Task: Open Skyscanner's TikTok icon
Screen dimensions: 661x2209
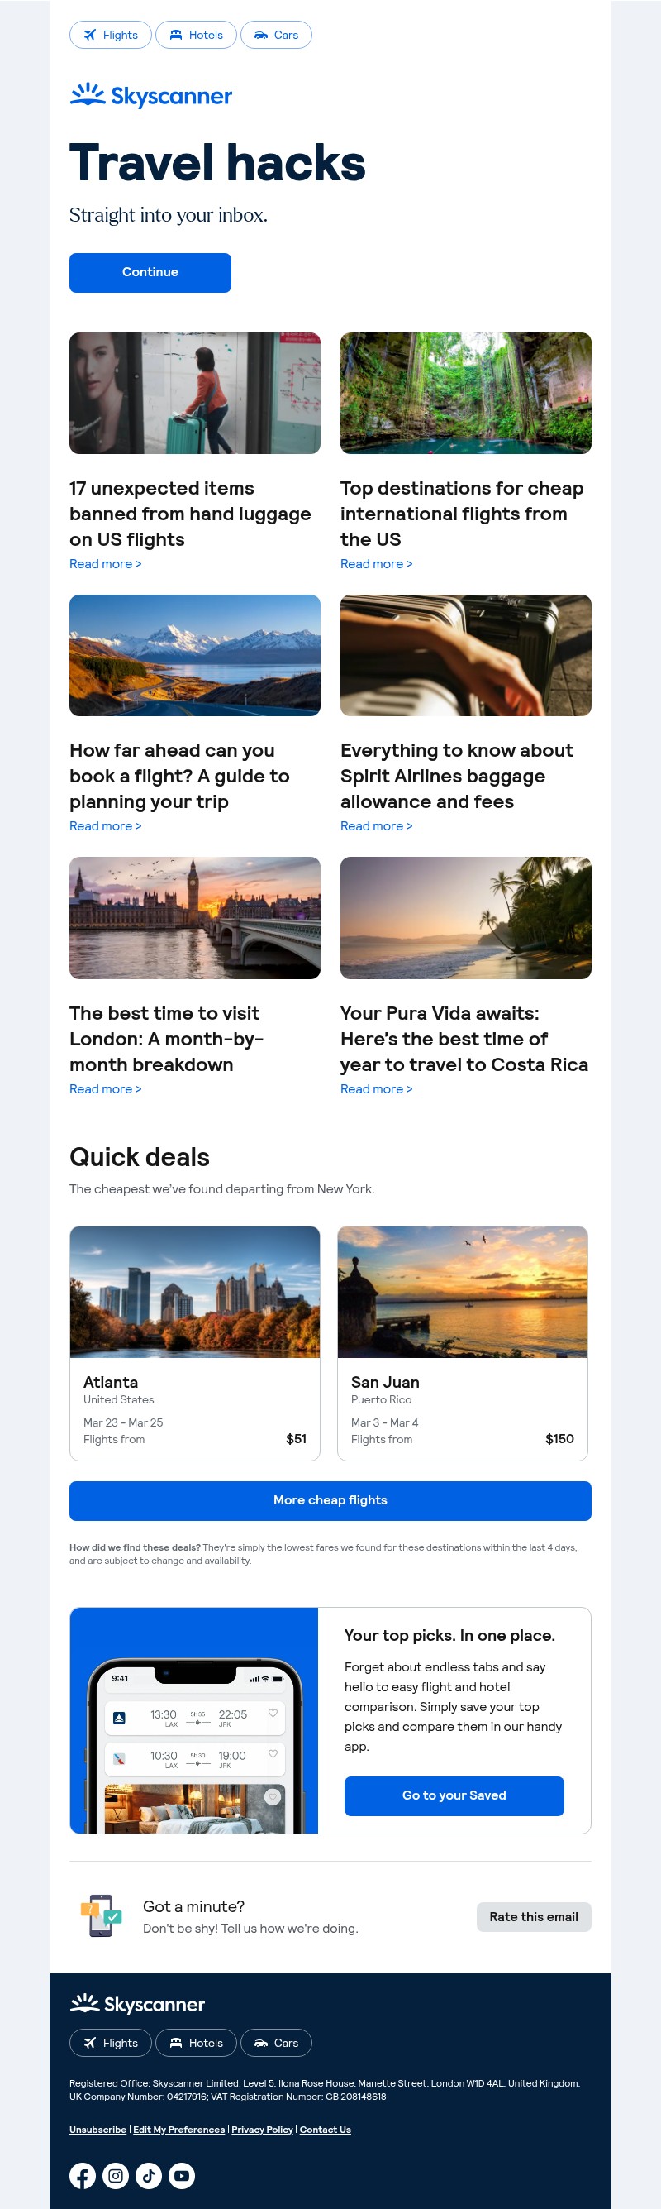Action: 148,2176
